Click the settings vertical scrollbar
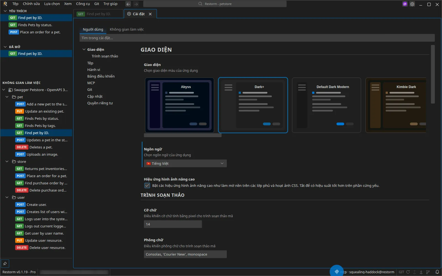The height and width of the screenshot is (276, 442). (x=433, y=74)
